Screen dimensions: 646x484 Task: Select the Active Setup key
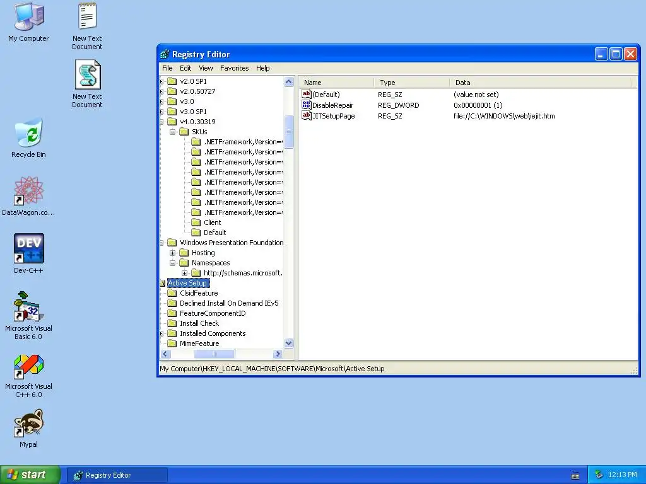pyautogui.click(x=187, y=283)
